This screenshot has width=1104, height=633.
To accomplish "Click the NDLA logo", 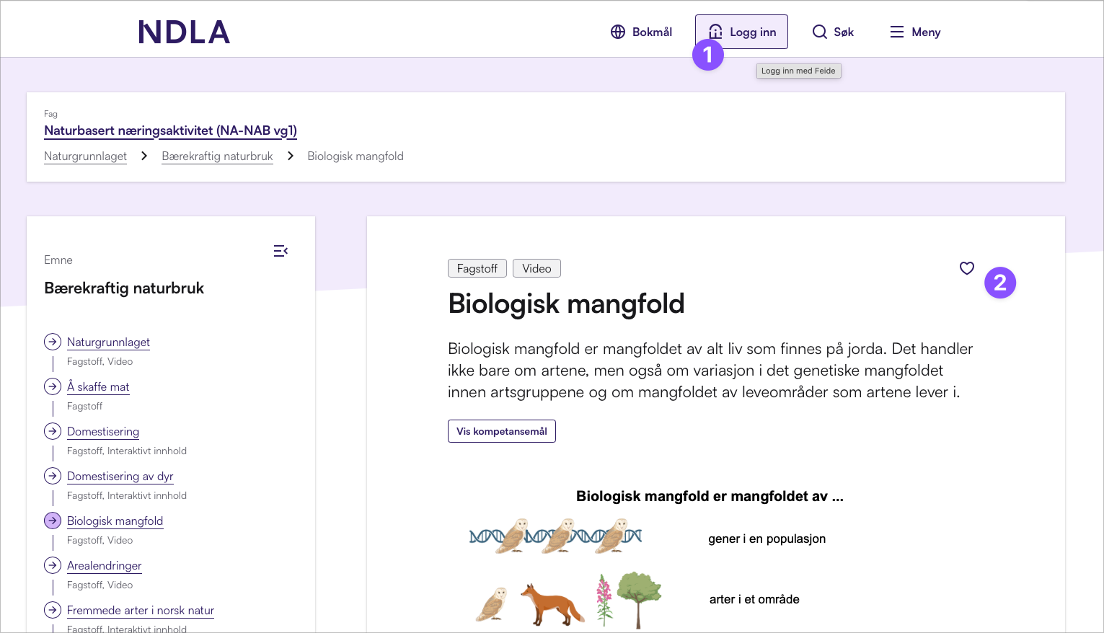I will (184, 32).
